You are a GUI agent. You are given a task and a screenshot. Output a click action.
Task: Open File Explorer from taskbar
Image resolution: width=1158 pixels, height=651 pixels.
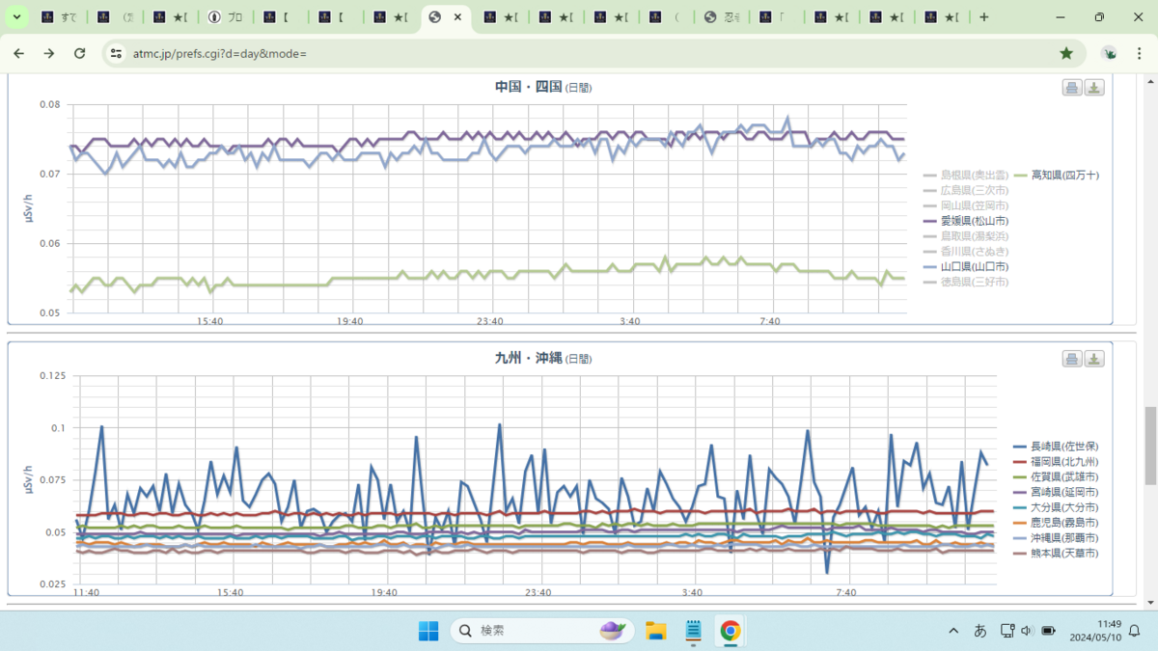[x=656, y=631]
